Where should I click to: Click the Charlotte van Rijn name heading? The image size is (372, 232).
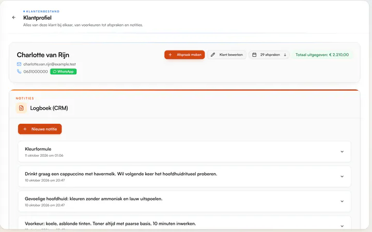click(x=43, y=55)
